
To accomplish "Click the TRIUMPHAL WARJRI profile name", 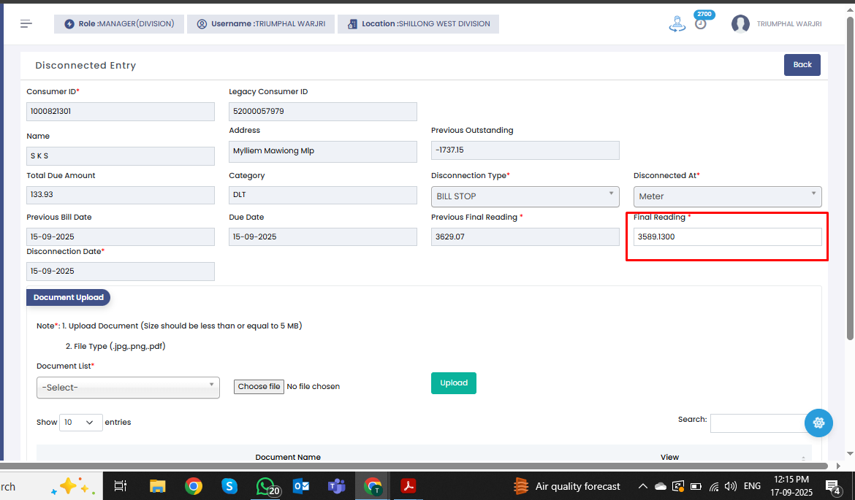I will point(789,24).
